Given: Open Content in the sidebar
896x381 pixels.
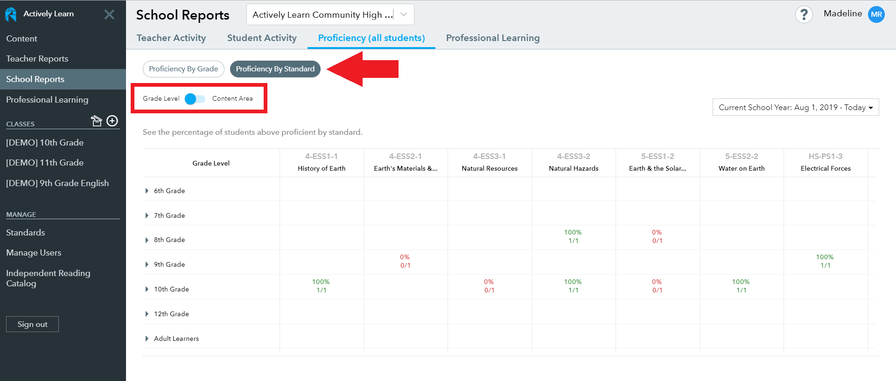Looking at the screenshot, I should click(x=21, y=39).
